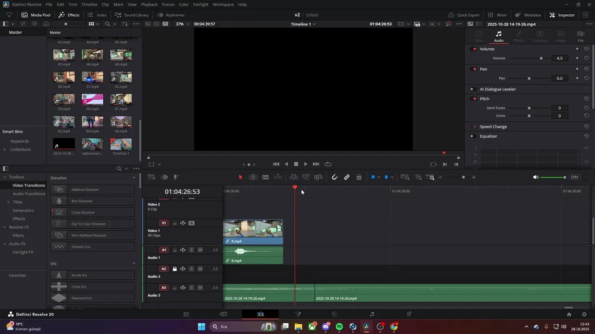Open the Cut page icon
Viewport: 595px width, 334px height.
[223, 314]
